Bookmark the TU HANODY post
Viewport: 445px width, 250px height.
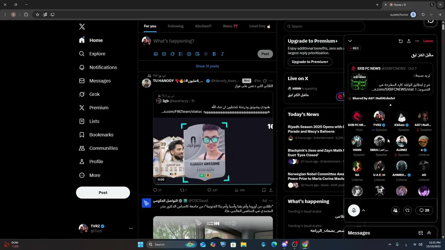[x=264, y=190]
